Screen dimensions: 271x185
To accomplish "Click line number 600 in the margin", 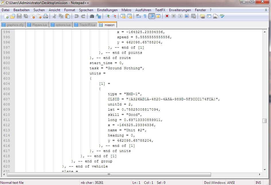I will (7, 63).
